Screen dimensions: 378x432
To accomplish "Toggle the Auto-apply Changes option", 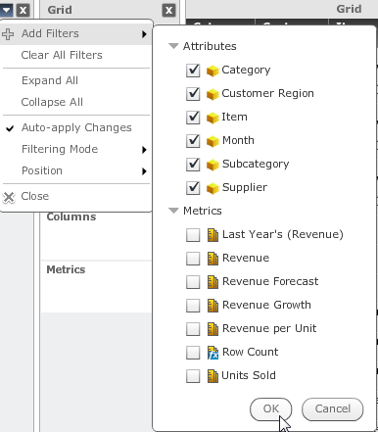I will pos(76,127).
